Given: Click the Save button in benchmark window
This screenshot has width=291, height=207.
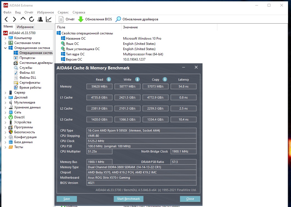Looking at the screenshot, I should tap(66, 199).
